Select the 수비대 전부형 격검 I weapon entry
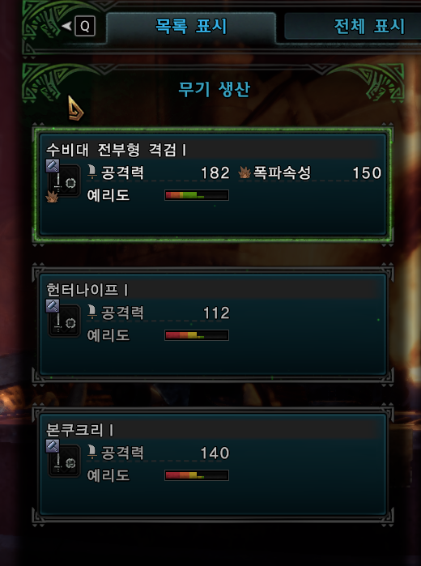Viewport: 421px width, 566px height. pyautogui.click(x=213, y=184)
